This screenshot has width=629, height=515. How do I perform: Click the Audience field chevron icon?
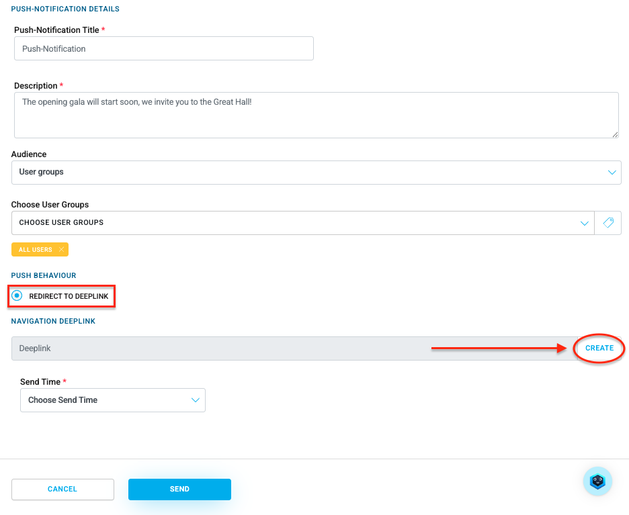tap(612, 173)
